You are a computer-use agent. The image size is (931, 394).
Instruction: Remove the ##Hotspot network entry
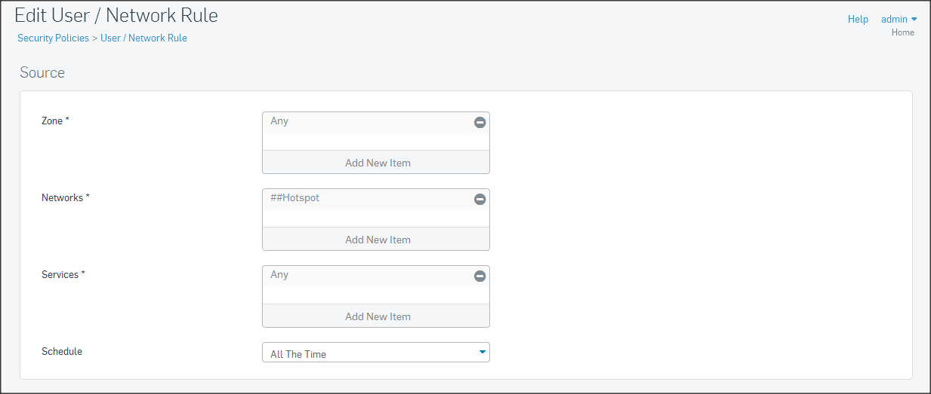point(479,199)
